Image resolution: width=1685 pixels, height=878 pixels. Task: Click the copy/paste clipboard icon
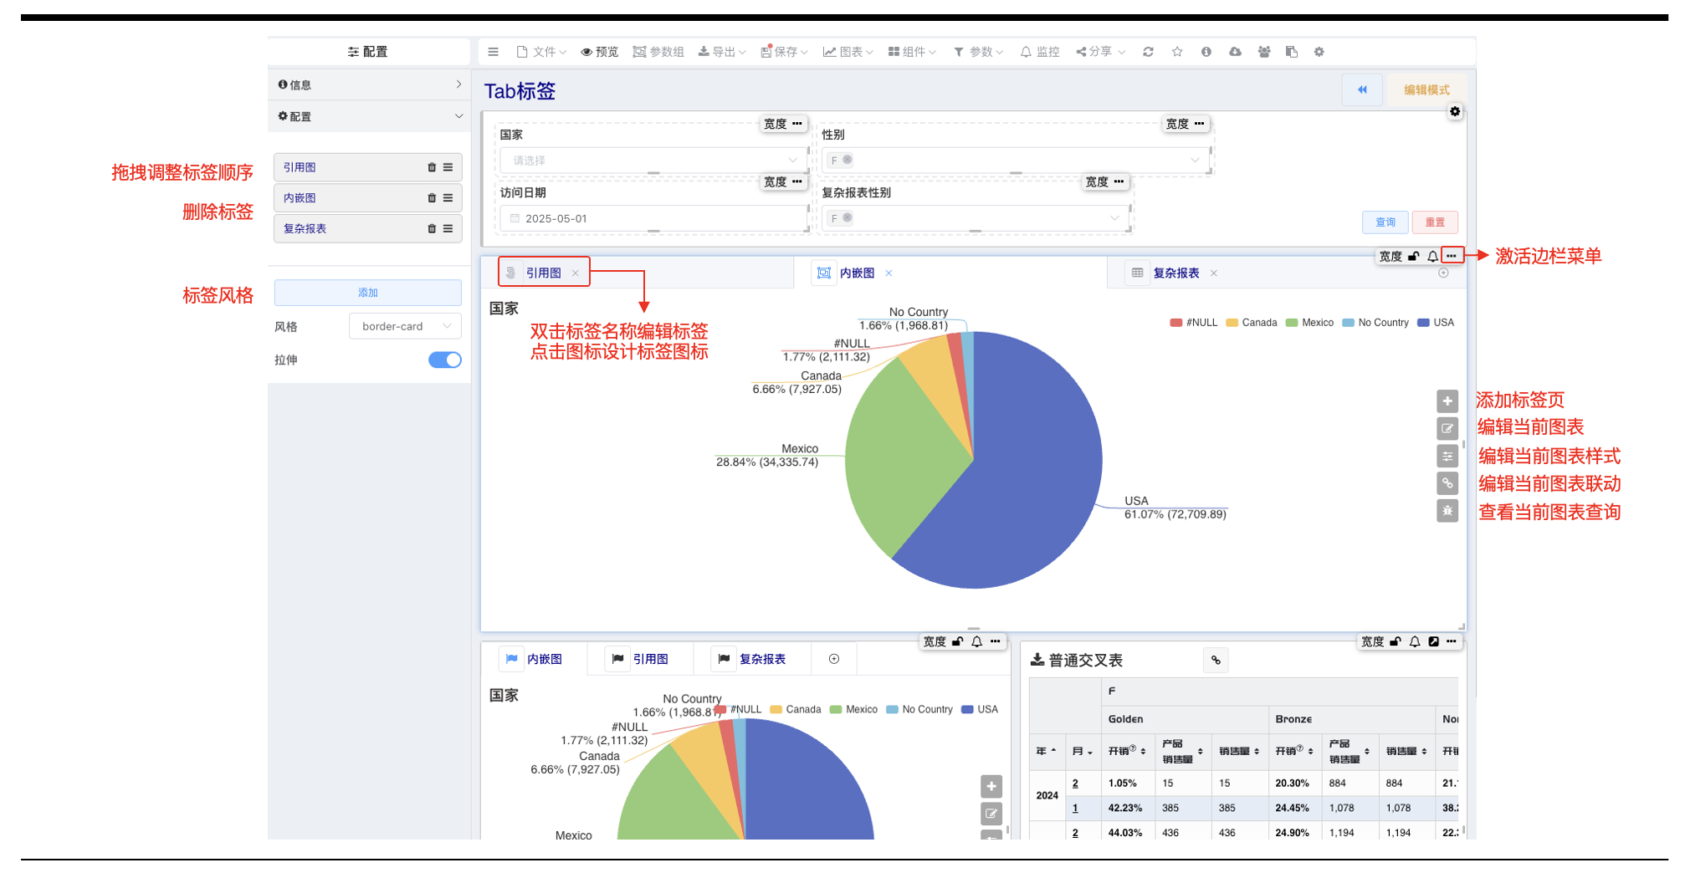pos(1292,52)
